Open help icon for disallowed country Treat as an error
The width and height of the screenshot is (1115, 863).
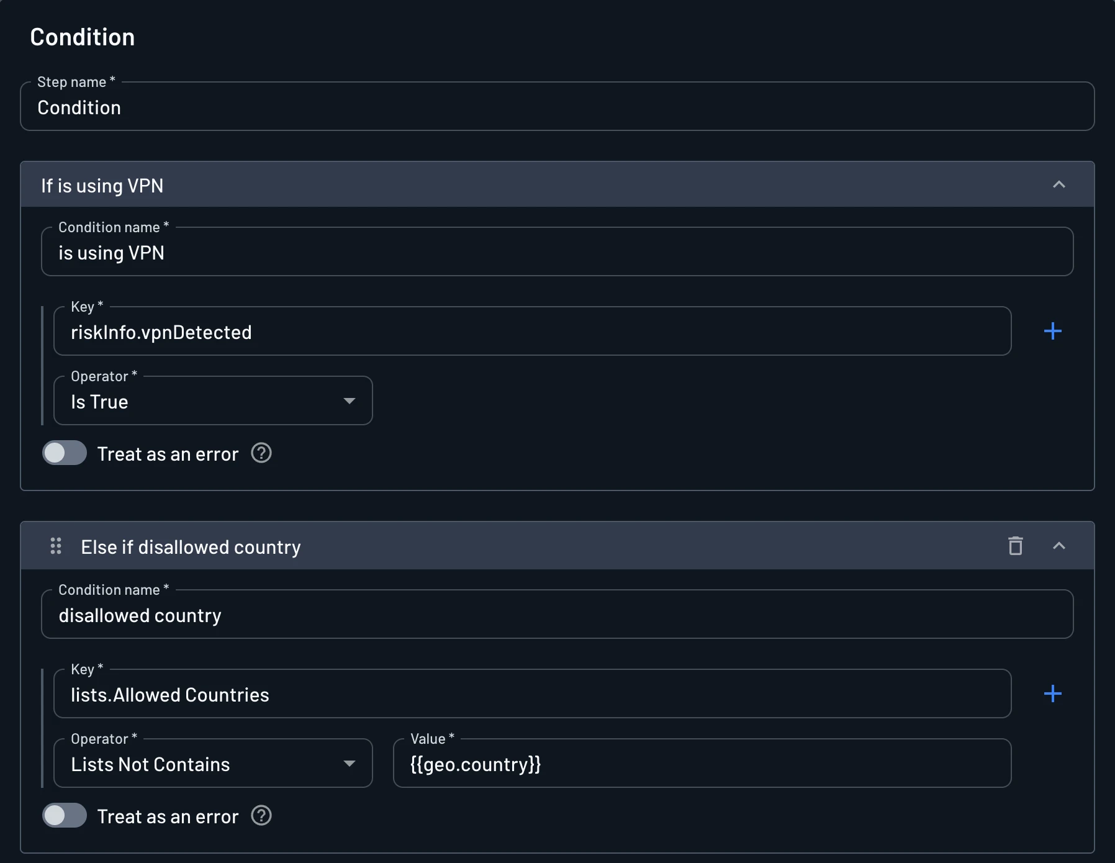(261, 816)
